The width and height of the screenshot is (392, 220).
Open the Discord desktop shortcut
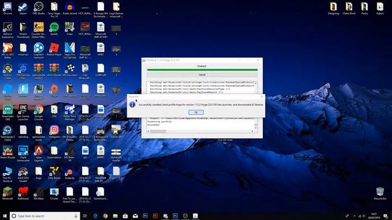point(7,9)
